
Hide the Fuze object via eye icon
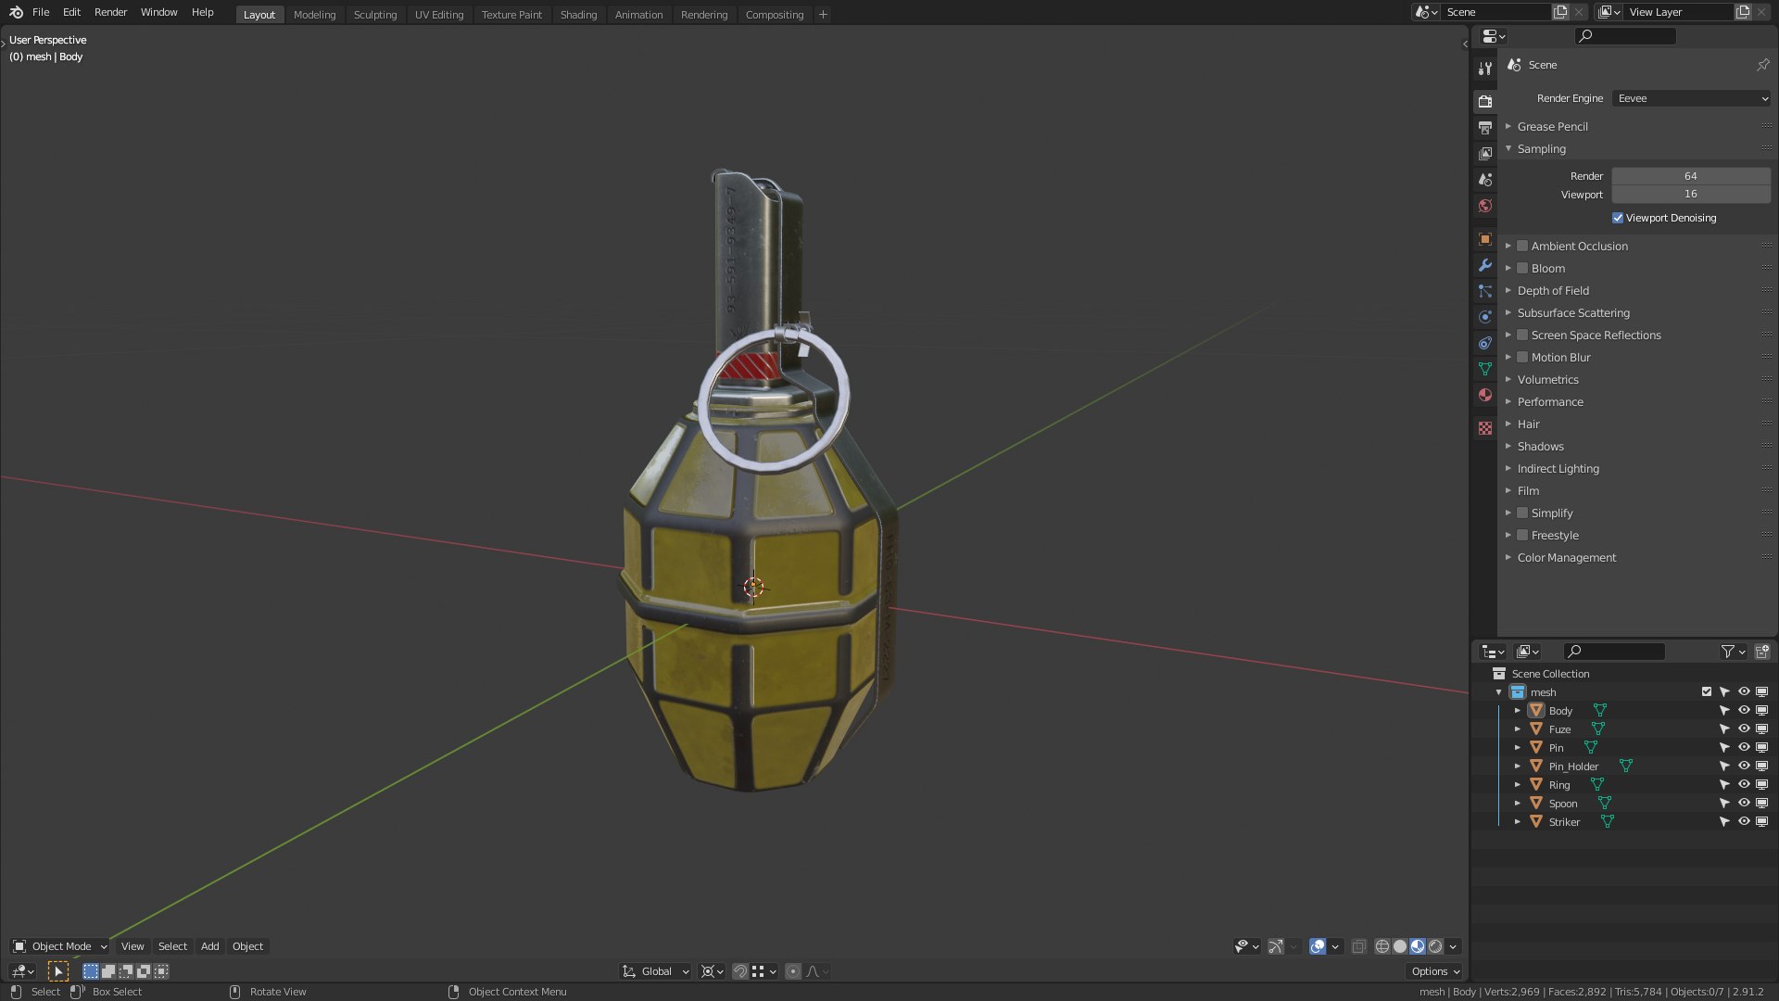pos(1744,729)
